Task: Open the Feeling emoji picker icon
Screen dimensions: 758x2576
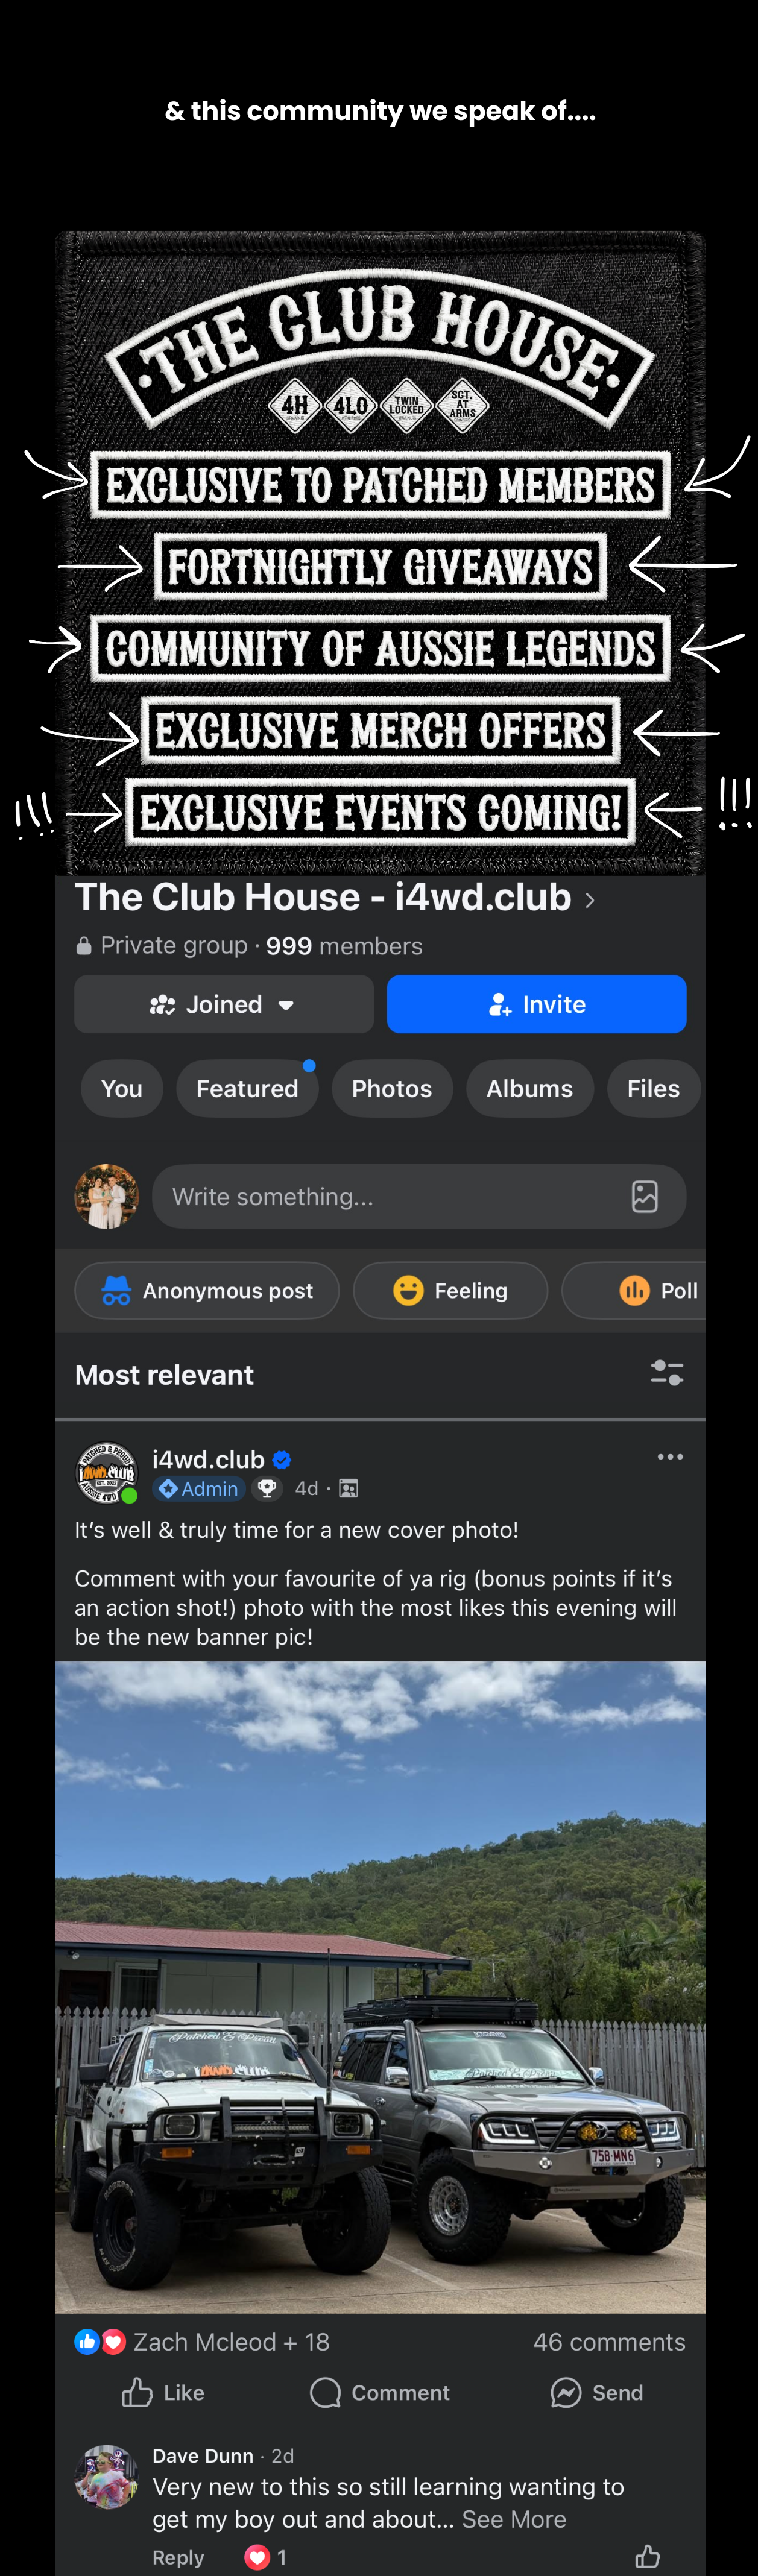Action: [x=408, y=1290]
